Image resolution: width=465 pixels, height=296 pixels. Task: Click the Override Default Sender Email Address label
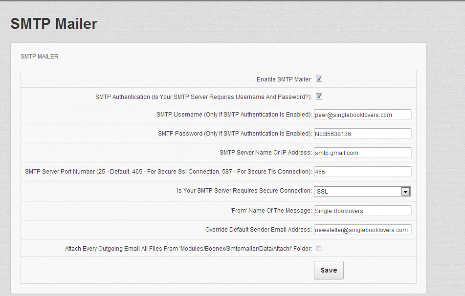pyautogui.click(x=258, y=230)
